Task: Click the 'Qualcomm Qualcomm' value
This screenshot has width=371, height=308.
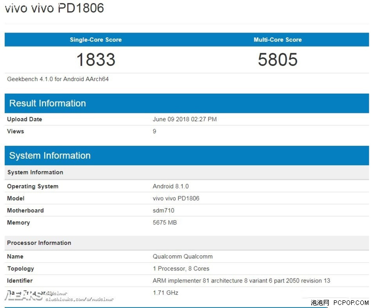Action: pyautogui.click(x=182, y=257)
